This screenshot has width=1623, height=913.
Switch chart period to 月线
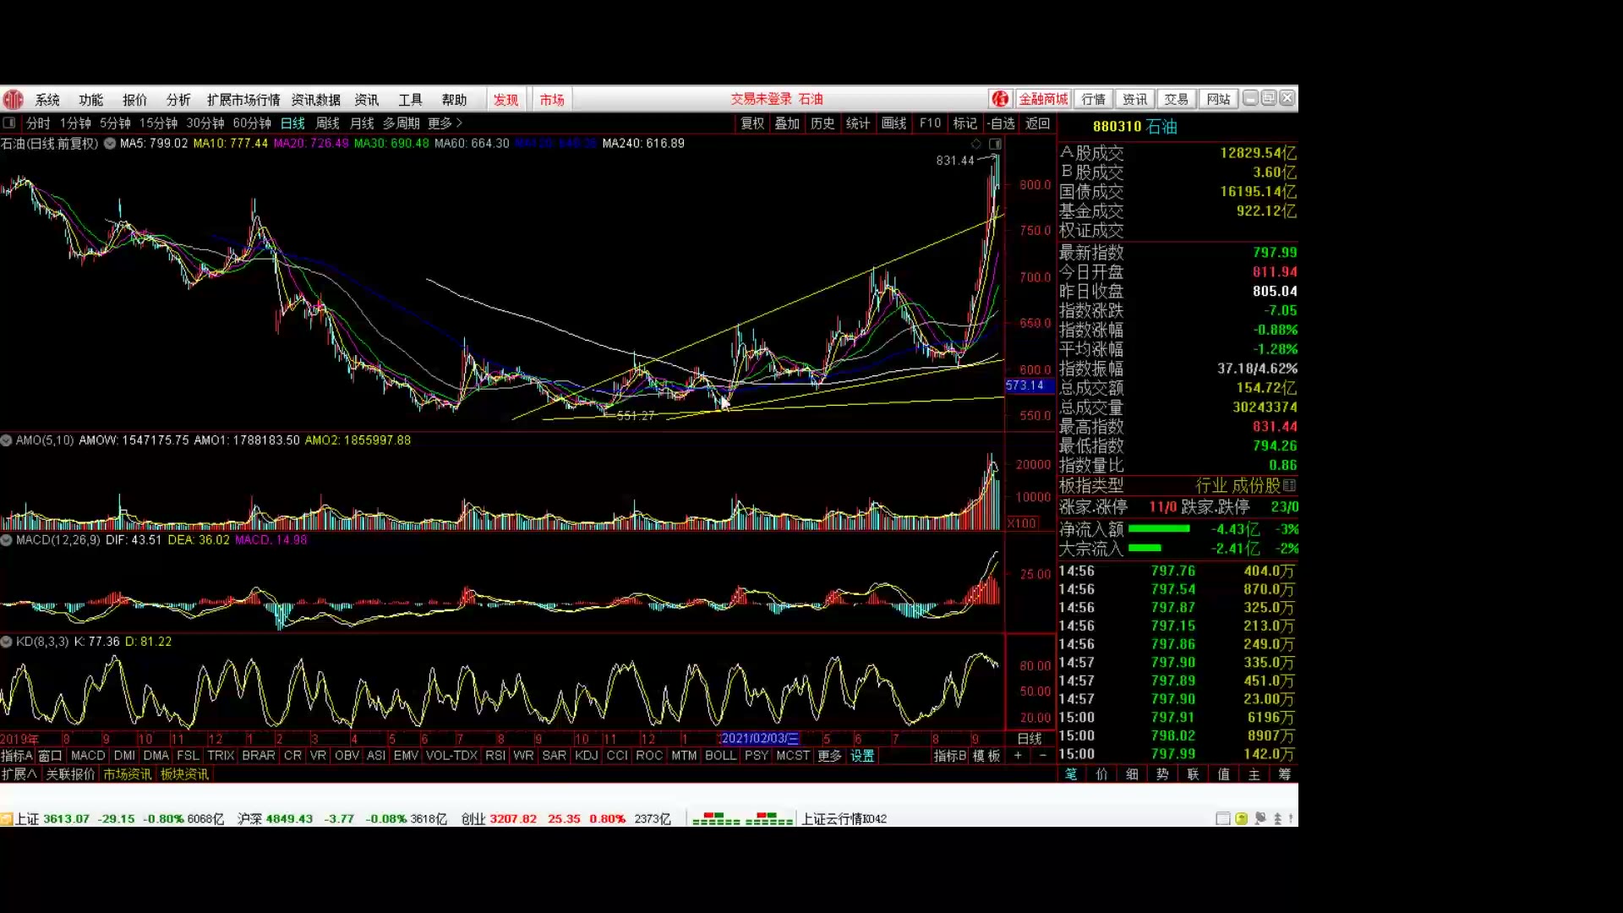[362, 123]
